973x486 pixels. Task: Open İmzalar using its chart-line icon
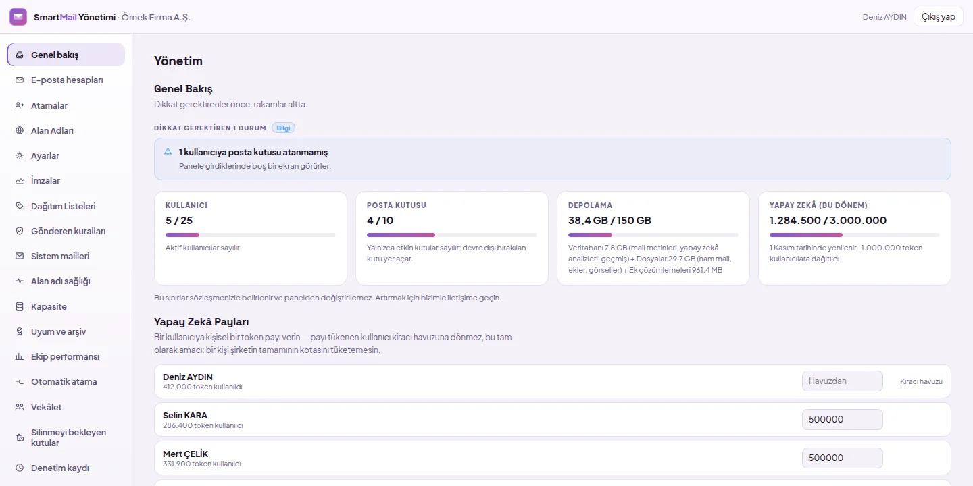20,181
